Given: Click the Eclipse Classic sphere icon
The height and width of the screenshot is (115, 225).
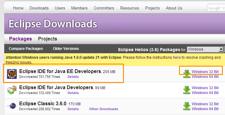Looking at the screenshot, I should 12,106.
